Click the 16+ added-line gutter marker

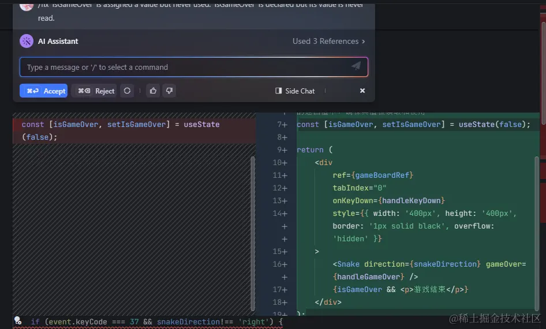[x=281, y=264]
